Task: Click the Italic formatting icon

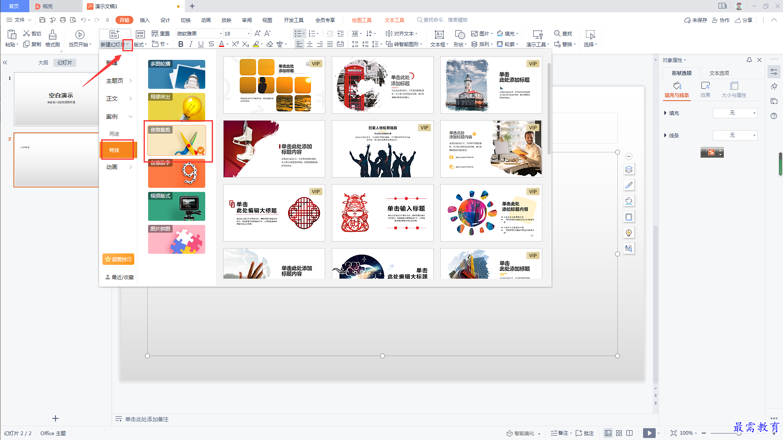Action: [x=191, y=44]
